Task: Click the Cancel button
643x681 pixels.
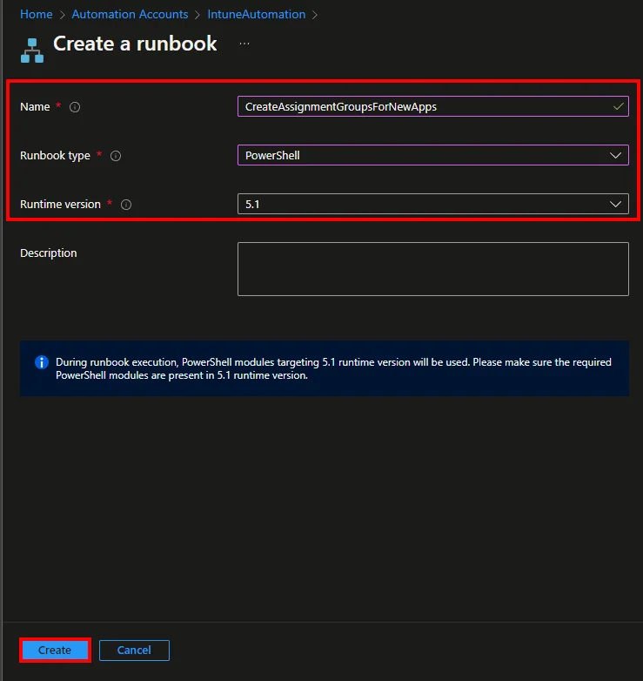Action: pyautogui.click(x=134, y=650)
